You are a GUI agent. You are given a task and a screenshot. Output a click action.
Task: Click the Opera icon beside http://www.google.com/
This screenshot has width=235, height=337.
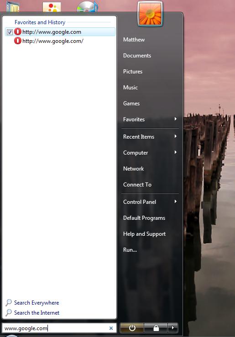[x=18, y=41]
